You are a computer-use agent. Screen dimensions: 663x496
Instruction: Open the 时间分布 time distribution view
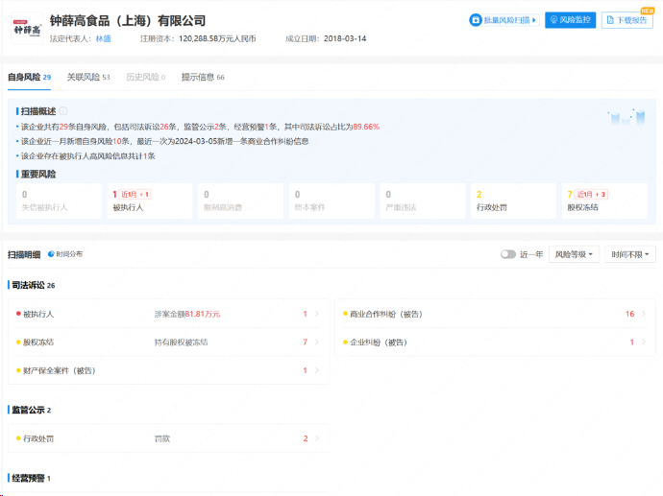65,254
